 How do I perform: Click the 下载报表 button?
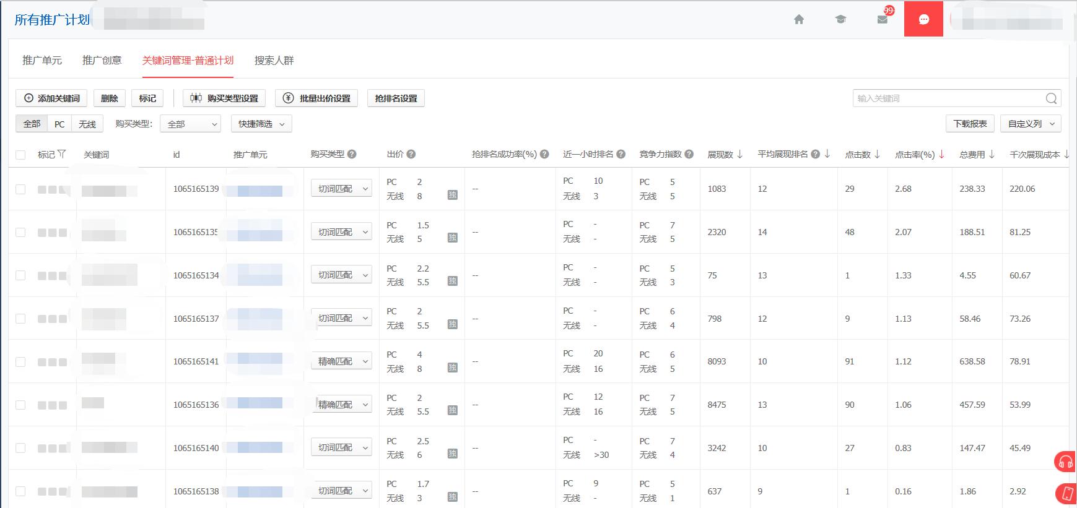pos(970,124)
